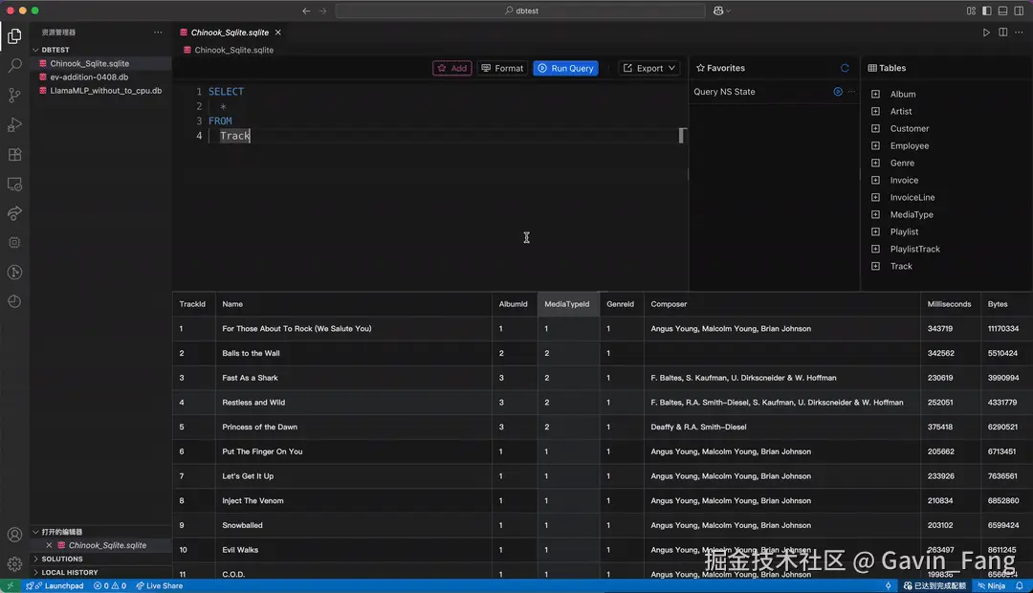Expand the Playlist table node
Viewport: 1033px width, 593px height.
[x=875, y=231]
